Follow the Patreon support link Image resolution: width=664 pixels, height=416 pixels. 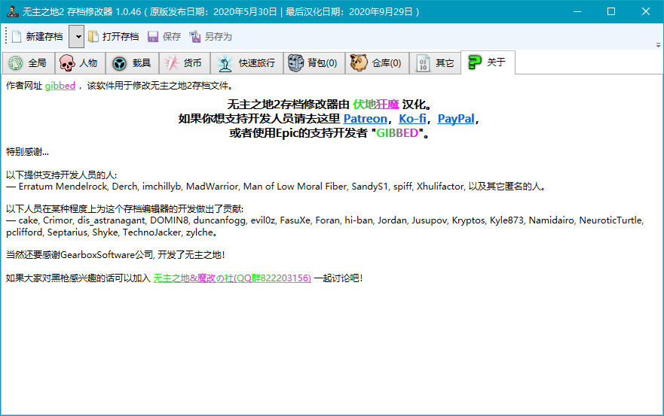[365, 119]
